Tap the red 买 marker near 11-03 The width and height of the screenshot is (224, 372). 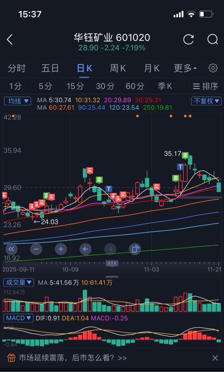(x=157, y=187)
